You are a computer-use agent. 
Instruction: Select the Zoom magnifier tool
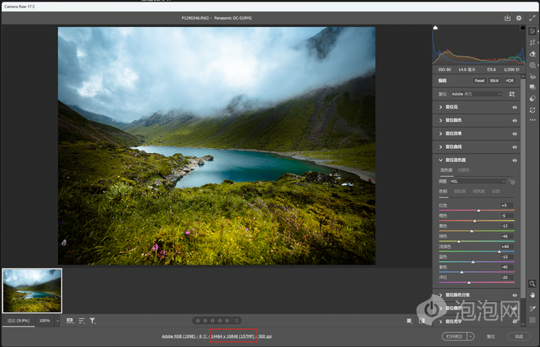pos(533,282)
